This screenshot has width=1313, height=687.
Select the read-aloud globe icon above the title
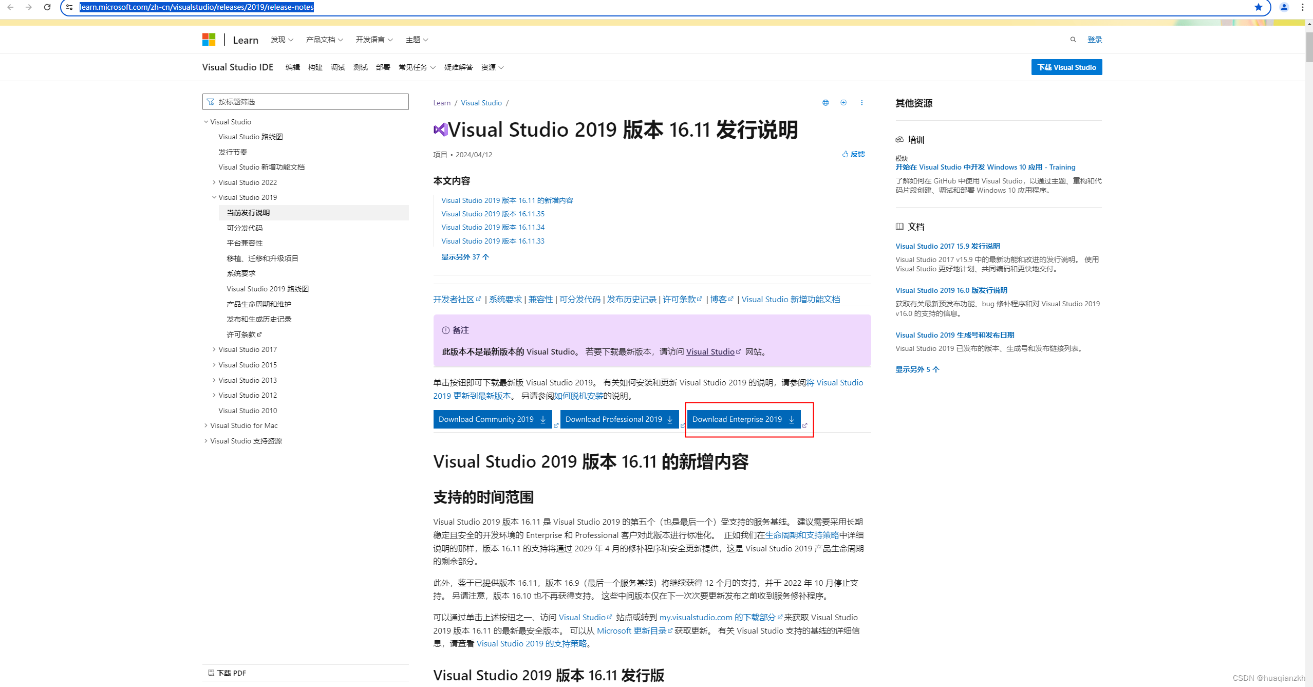(826, 103)
